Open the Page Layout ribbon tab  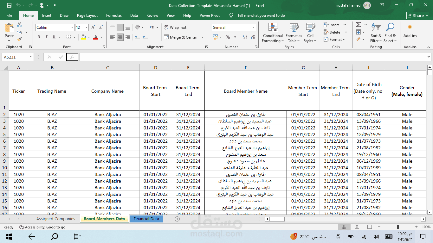pyautogui.click(x=87, y=15)
